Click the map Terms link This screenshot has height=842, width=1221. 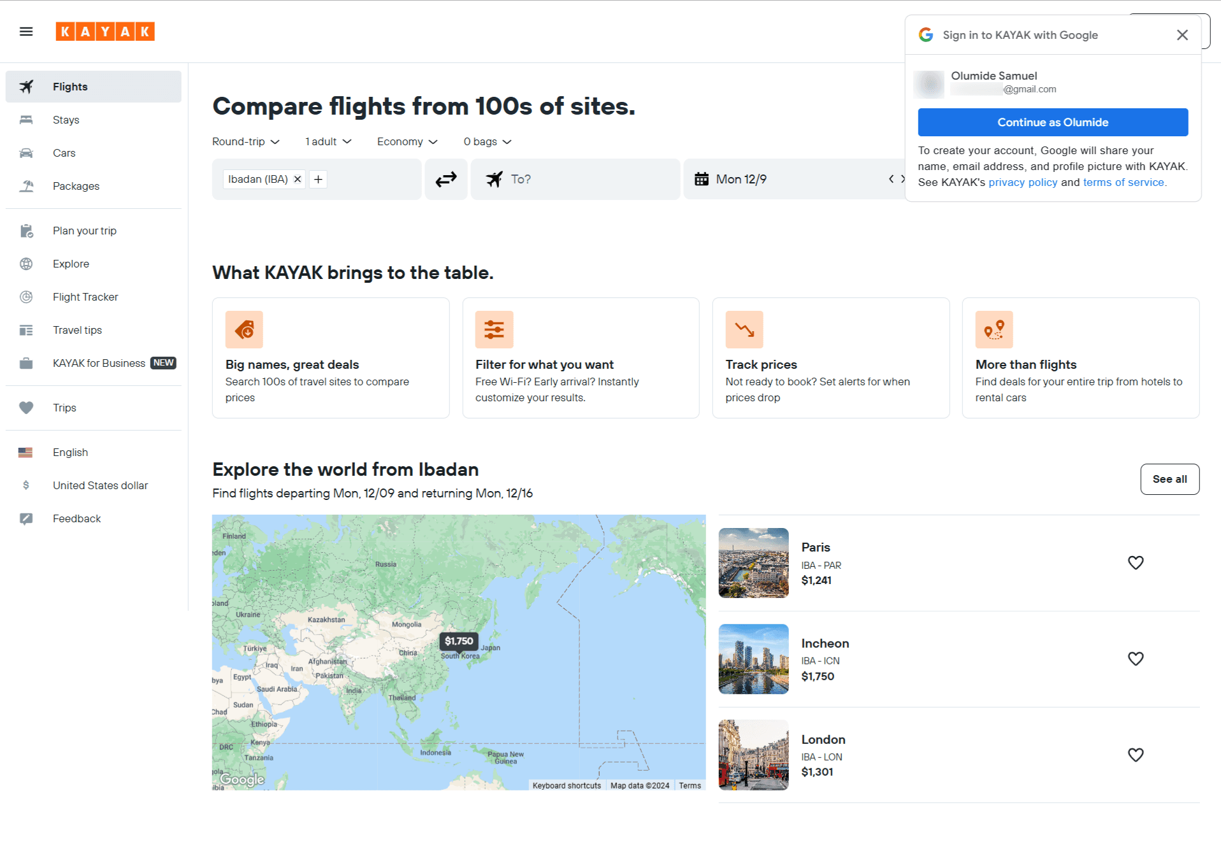pos(690,785)
